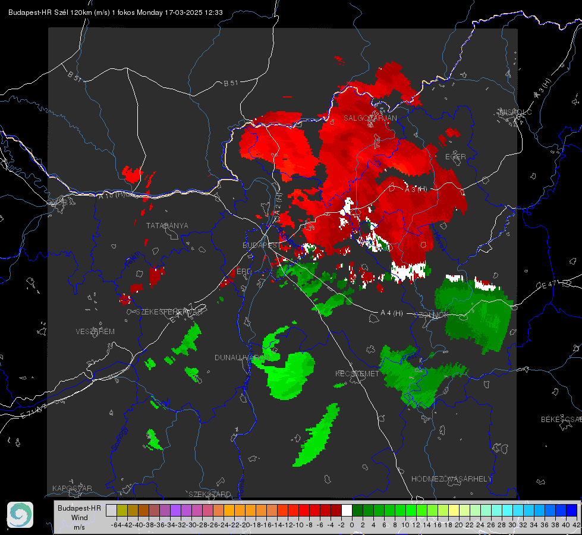The width and height of the screenshot is (582, 535).
Task: Click the SZEKSZÁRD city label
Action: 210,494
